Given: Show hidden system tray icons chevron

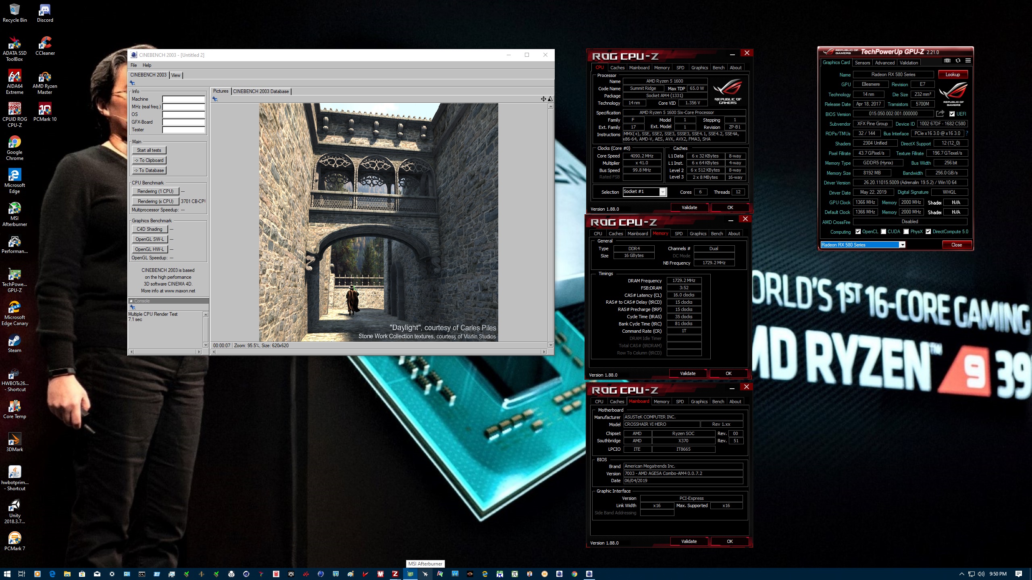Looking at the screenshot, I should pyautogui.click(x=961, y=574).
